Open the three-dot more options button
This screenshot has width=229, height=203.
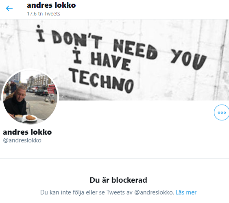(x=221, y=112)
